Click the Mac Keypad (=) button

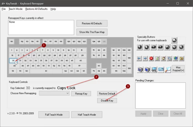tap(178, 69)
